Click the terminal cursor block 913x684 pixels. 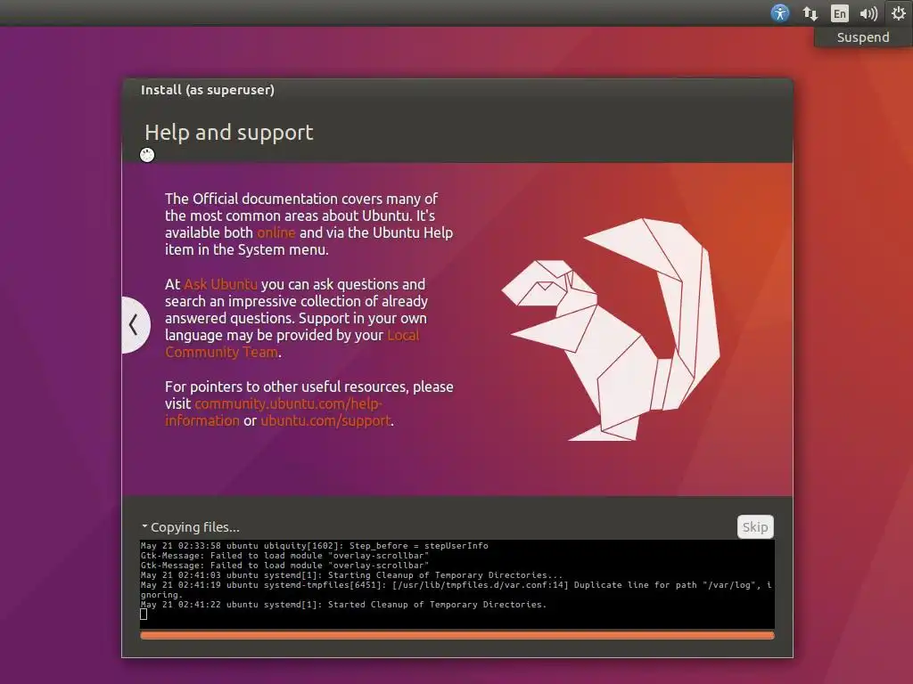144,615
